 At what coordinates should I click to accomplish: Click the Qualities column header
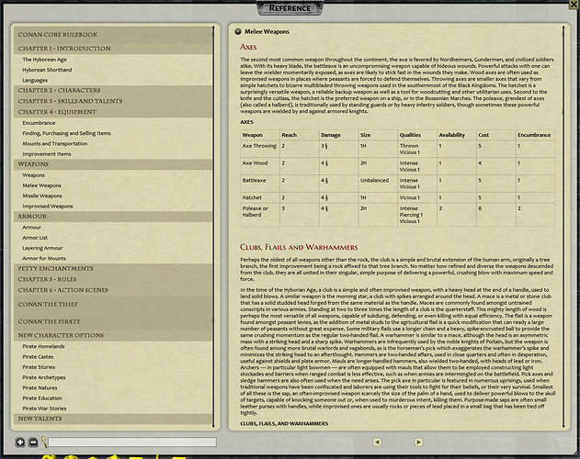point(417,135)
